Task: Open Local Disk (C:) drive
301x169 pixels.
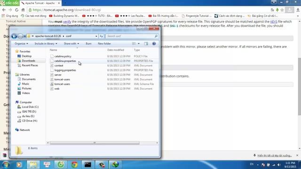Action: pyautogui.click(x=30, y=107)
